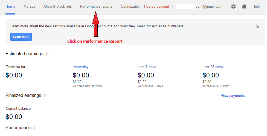Open the Last 28 days link
267x136 pixels.
[213, 67]
